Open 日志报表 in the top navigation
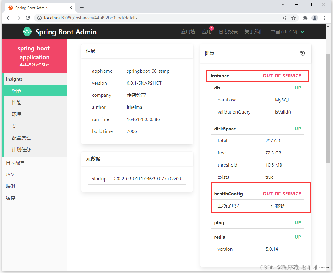The image size is (333, 273). coord(228,31)
